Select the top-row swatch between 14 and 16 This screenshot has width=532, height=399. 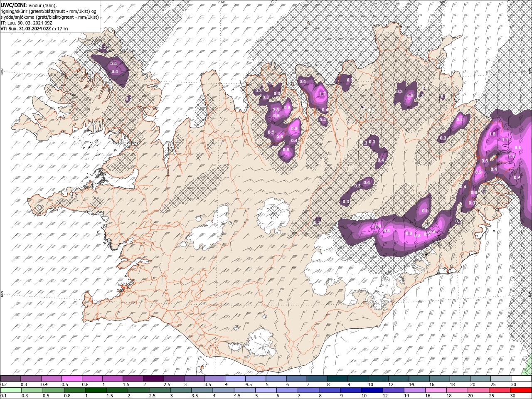pos(419,379)
